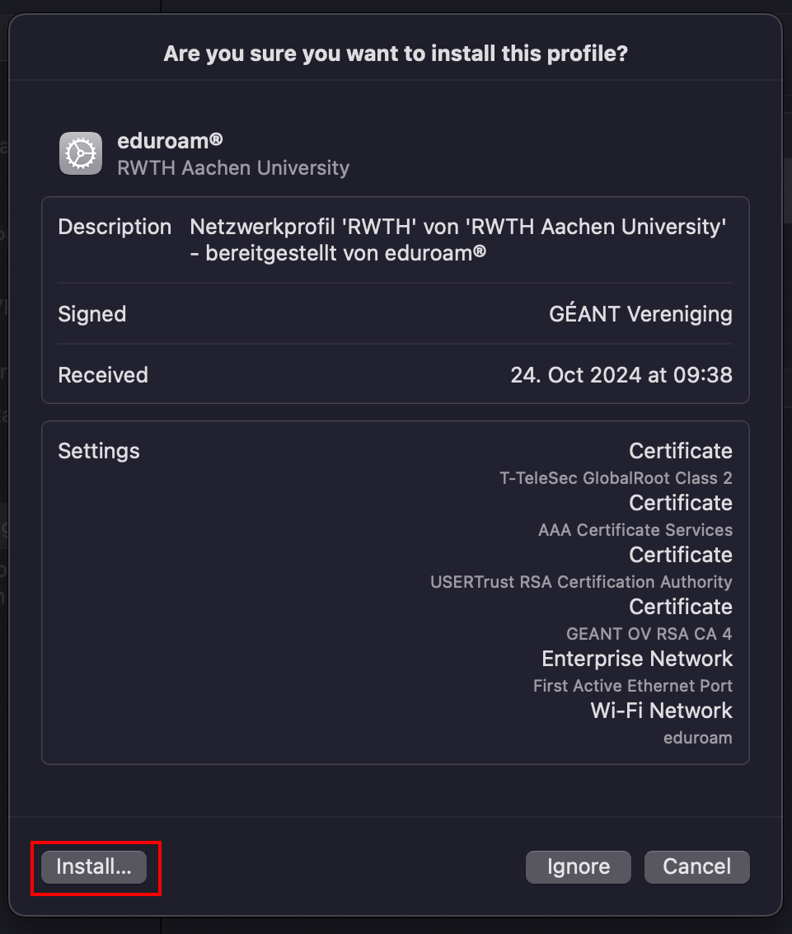
Task: Click the RWTH Aachen University subtitle
Action: click(x=233, y=167)
